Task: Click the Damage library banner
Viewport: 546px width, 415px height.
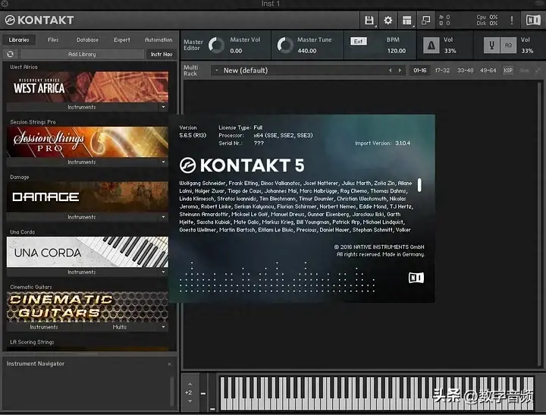Action: click(87, 196)
